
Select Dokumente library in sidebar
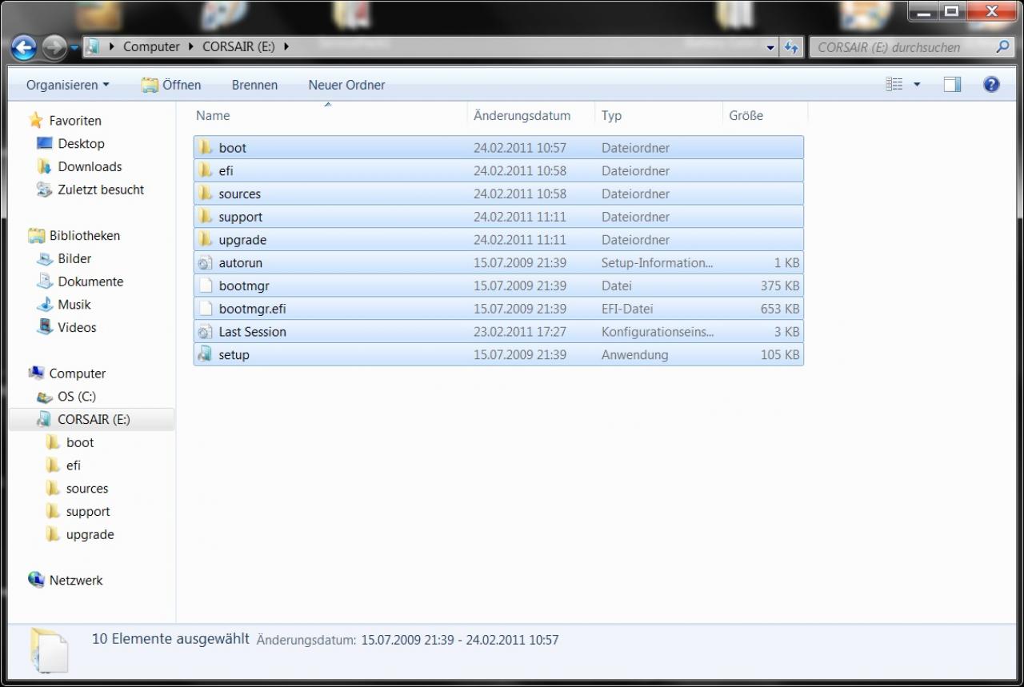[x=90, y=282]
